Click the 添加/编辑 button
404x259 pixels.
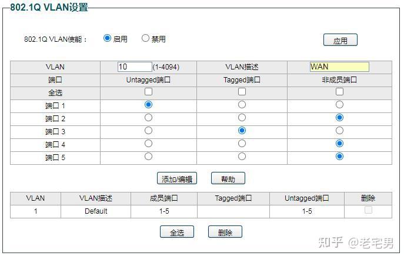click(177, 178)
